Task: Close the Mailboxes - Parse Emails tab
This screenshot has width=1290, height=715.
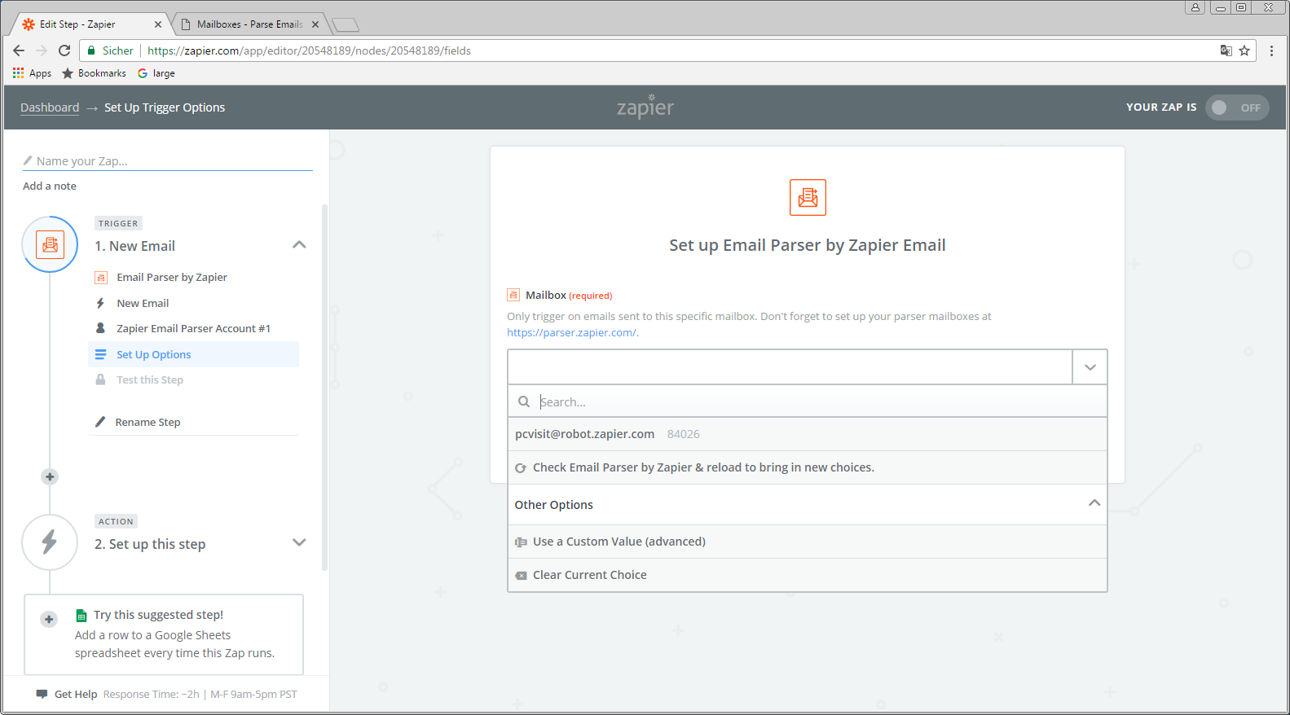Action: pyautogui.click(x=315, y=24)
